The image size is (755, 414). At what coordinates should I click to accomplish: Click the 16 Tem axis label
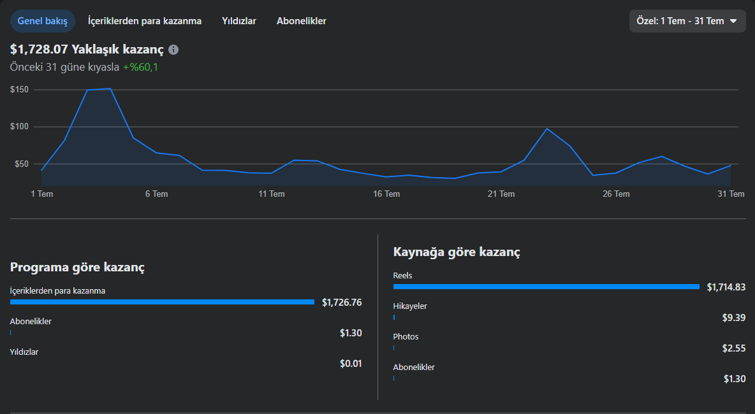[x=386, y=194]
